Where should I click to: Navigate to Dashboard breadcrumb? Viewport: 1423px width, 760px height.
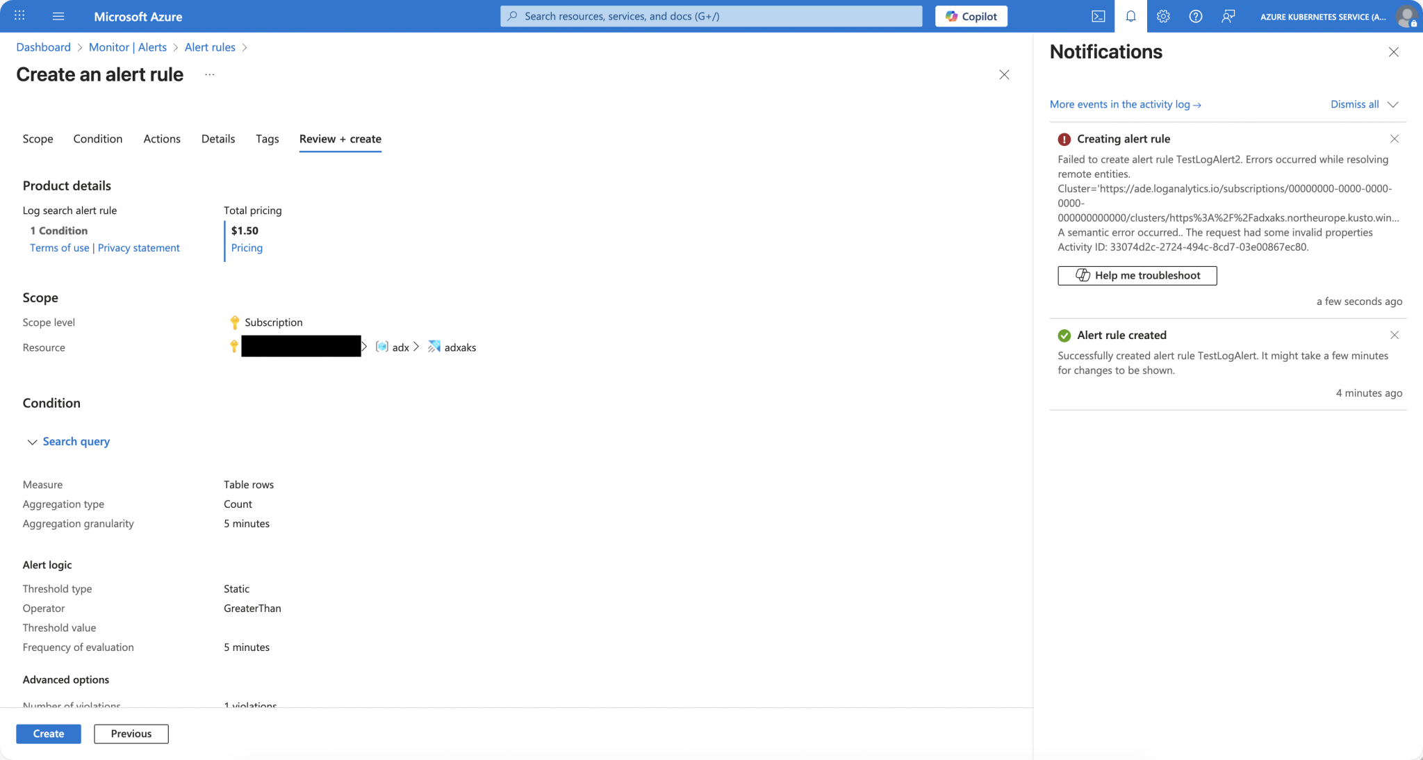(43, 47)
